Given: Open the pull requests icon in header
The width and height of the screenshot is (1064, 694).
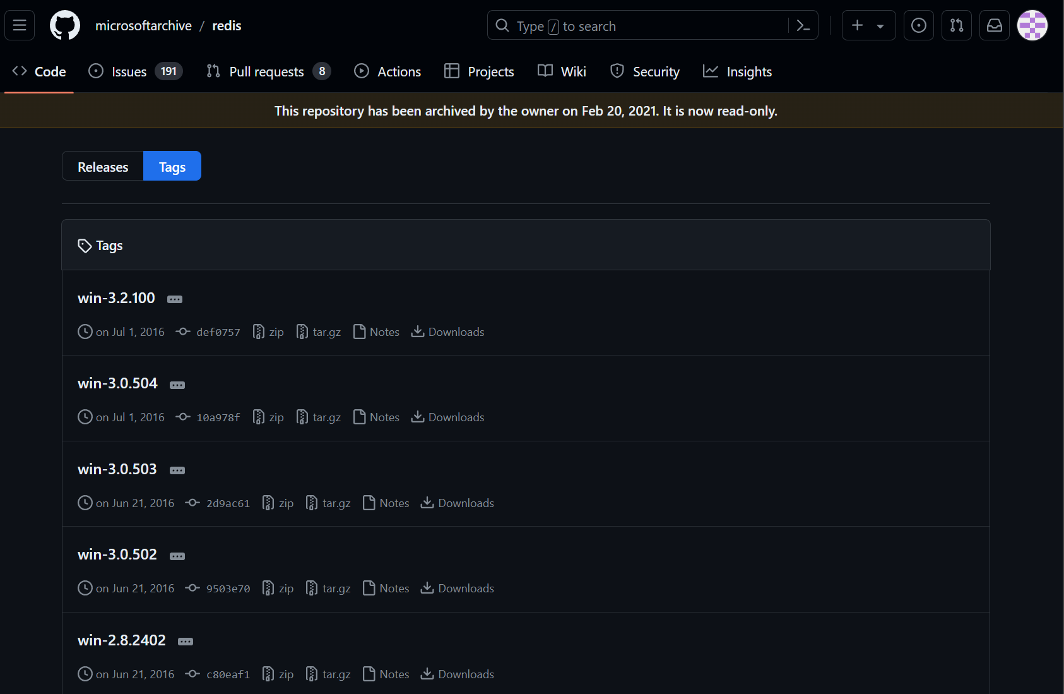Looking at the screenshot, I should pos(957,25).
